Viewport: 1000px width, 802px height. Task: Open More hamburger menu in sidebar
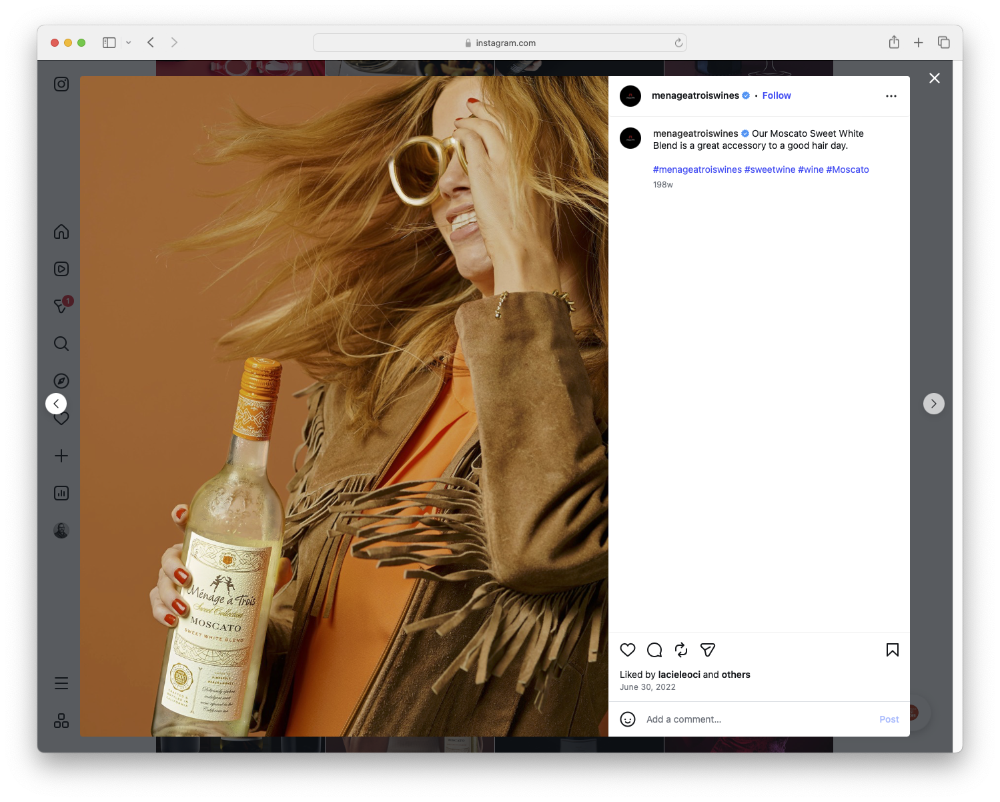click(x=61, y=683)
